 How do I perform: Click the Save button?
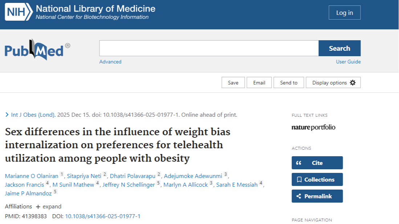[x=233, y=83]
